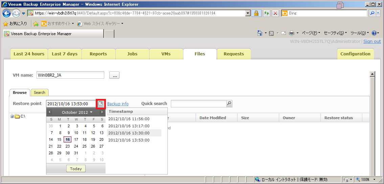Click the Size column header
The image size is (384, 184).
pos(258,118)
